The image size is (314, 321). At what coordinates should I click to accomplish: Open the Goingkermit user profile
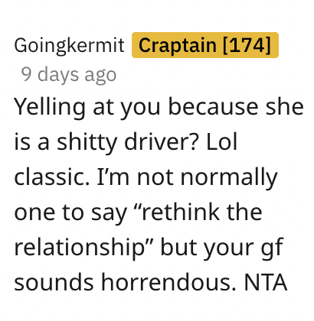point(69,46)
